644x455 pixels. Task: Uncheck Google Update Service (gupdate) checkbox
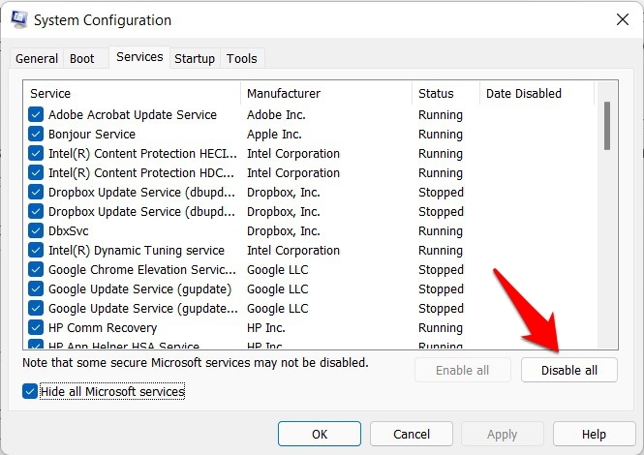point(36,289)
